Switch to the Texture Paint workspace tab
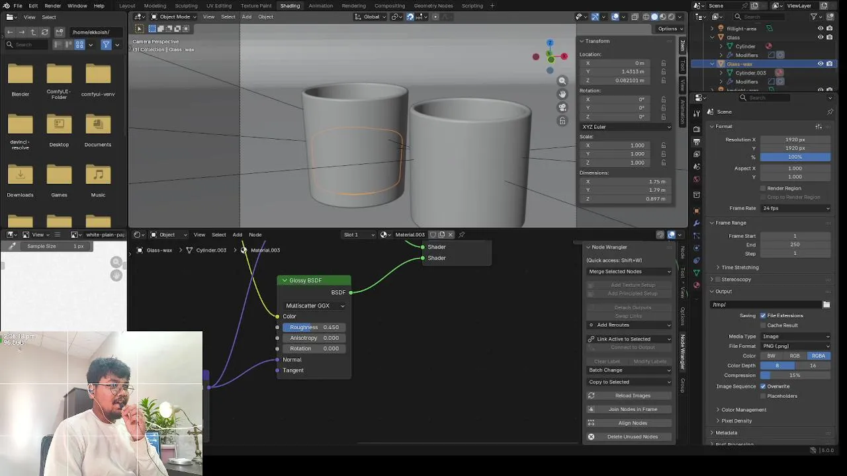The image size is (847, 476). tap(256, 6)
